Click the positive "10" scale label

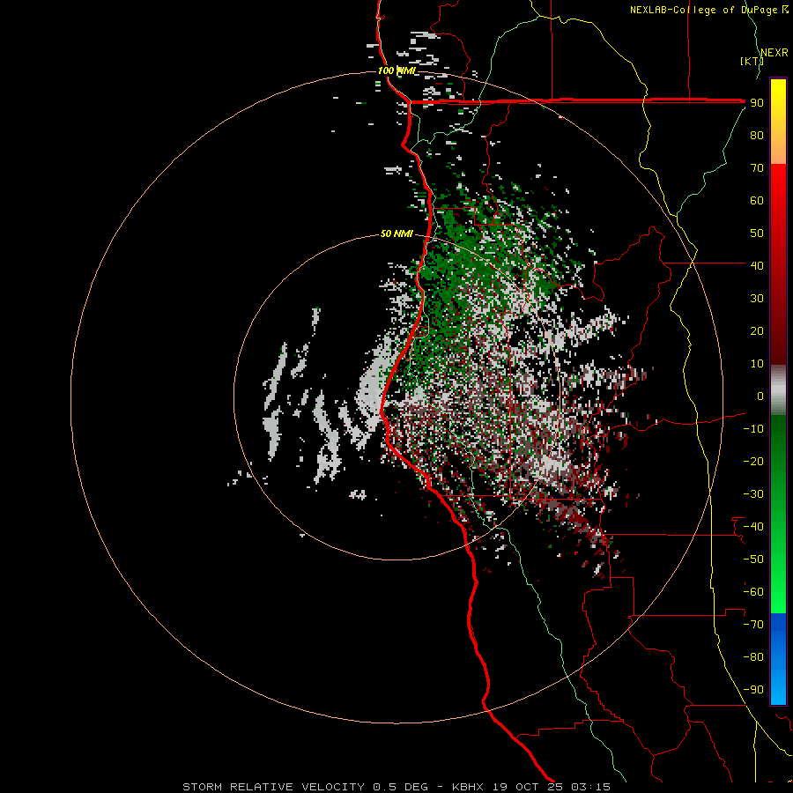(x=757, y=364)
